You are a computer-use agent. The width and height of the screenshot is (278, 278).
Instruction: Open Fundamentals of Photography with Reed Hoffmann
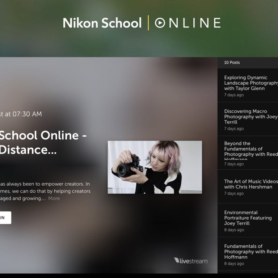coord(250,252)
